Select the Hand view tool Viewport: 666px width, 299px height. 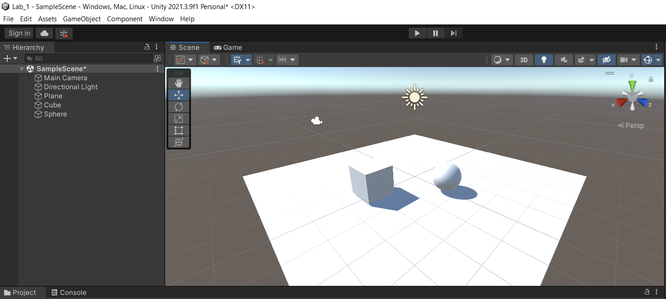(179, 83)
